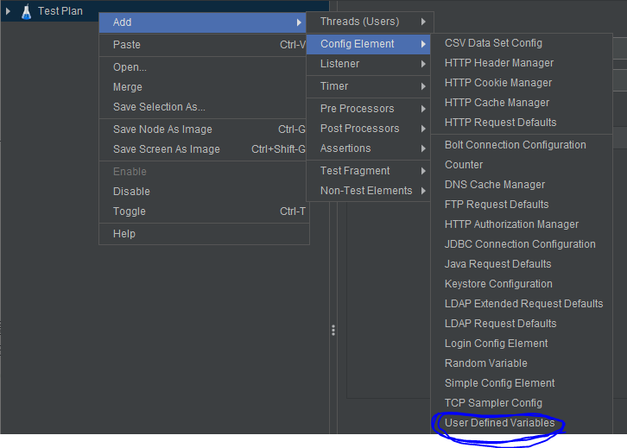This screenshot has width=627, height=448.
Task: Open Help from the context menu
Action: coord(203,234)
